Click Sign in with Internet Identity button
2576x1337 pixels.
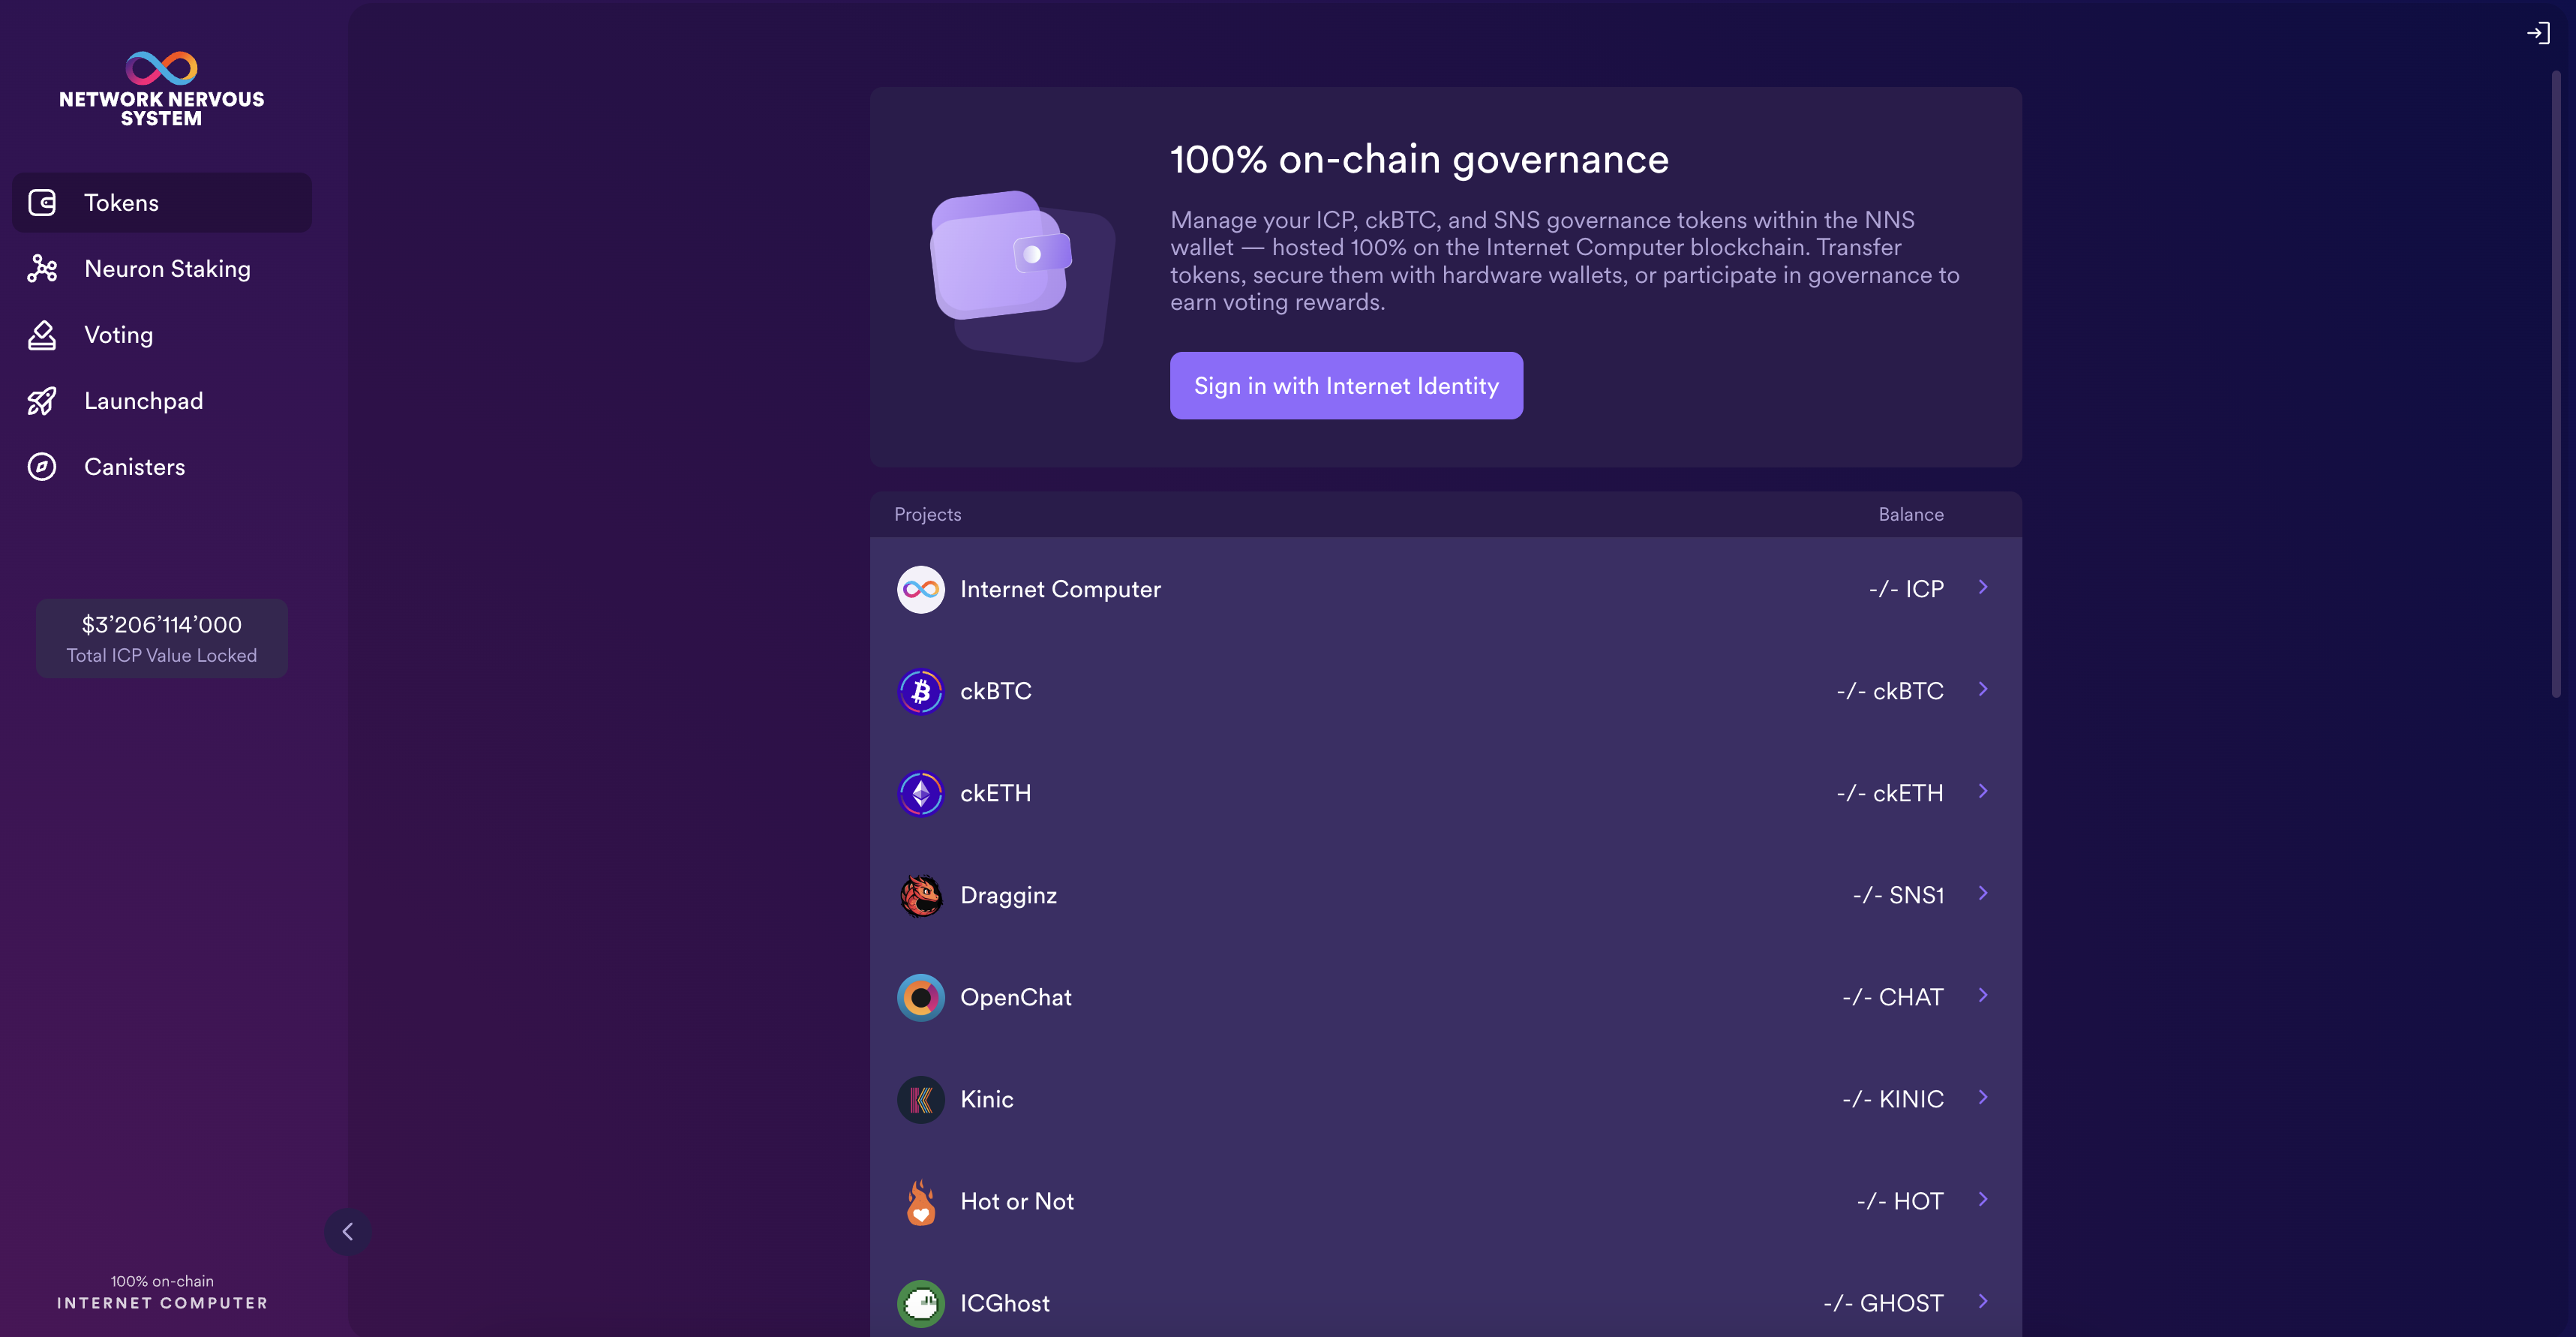click(x=1346, y=385)
